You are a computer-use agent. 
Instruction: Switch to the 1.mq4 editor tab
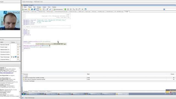(127, 12)
